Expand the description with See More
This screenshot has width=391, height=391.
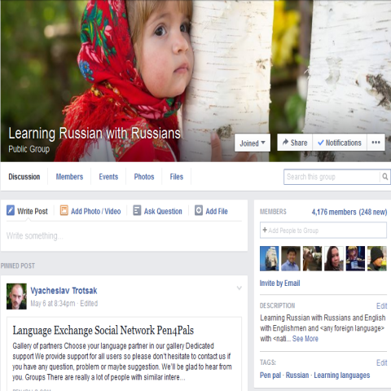coord(305,339)
